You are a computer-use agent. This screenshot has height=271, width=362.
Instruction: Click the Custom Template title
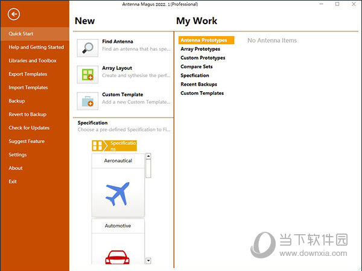[x=122, y=95]
